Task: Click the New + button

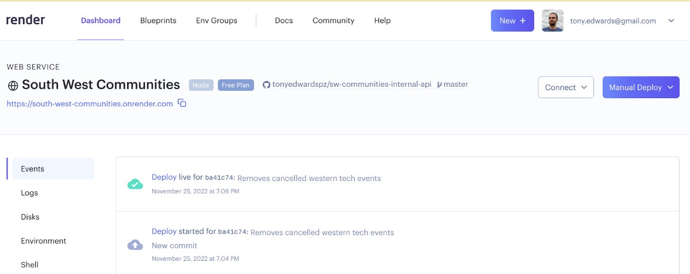Action: click(512, 21)
